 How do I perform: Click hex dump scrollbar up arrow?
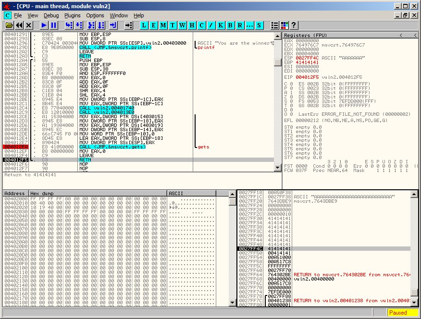tap(233, 194)
